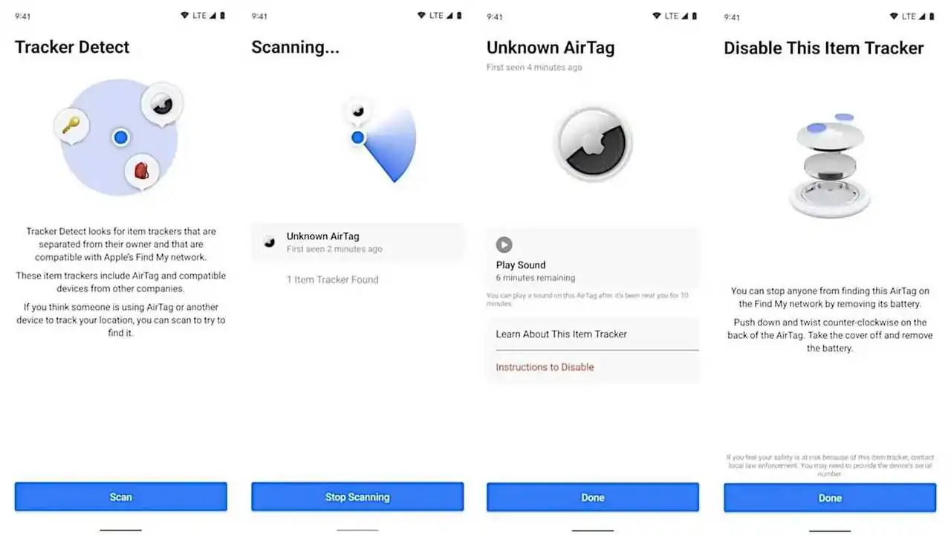Tap the blue center dot on the Tracker Detect screen
The height and width of the screenshot is (535, 951).
[x=121, y=137]
